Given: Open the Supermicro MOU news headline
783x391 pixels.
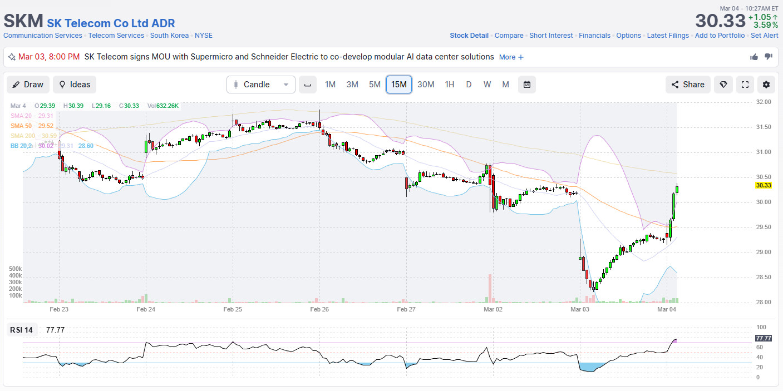Looking at the screenshot, I should point(289,57).
